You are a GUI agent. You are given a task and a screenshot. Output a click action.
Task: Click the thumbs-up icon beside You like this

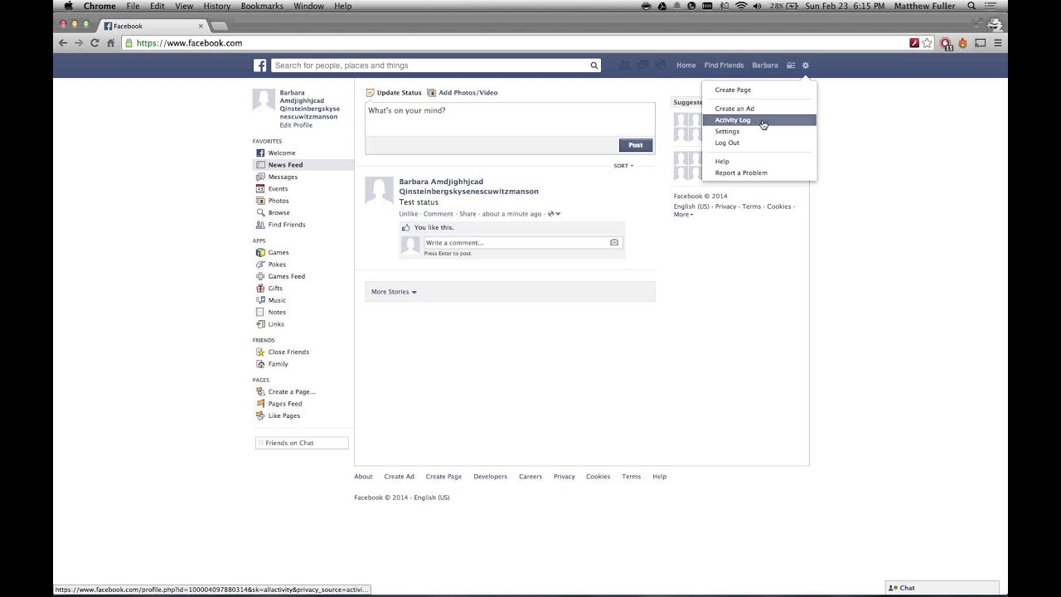(x=406, y=227)
